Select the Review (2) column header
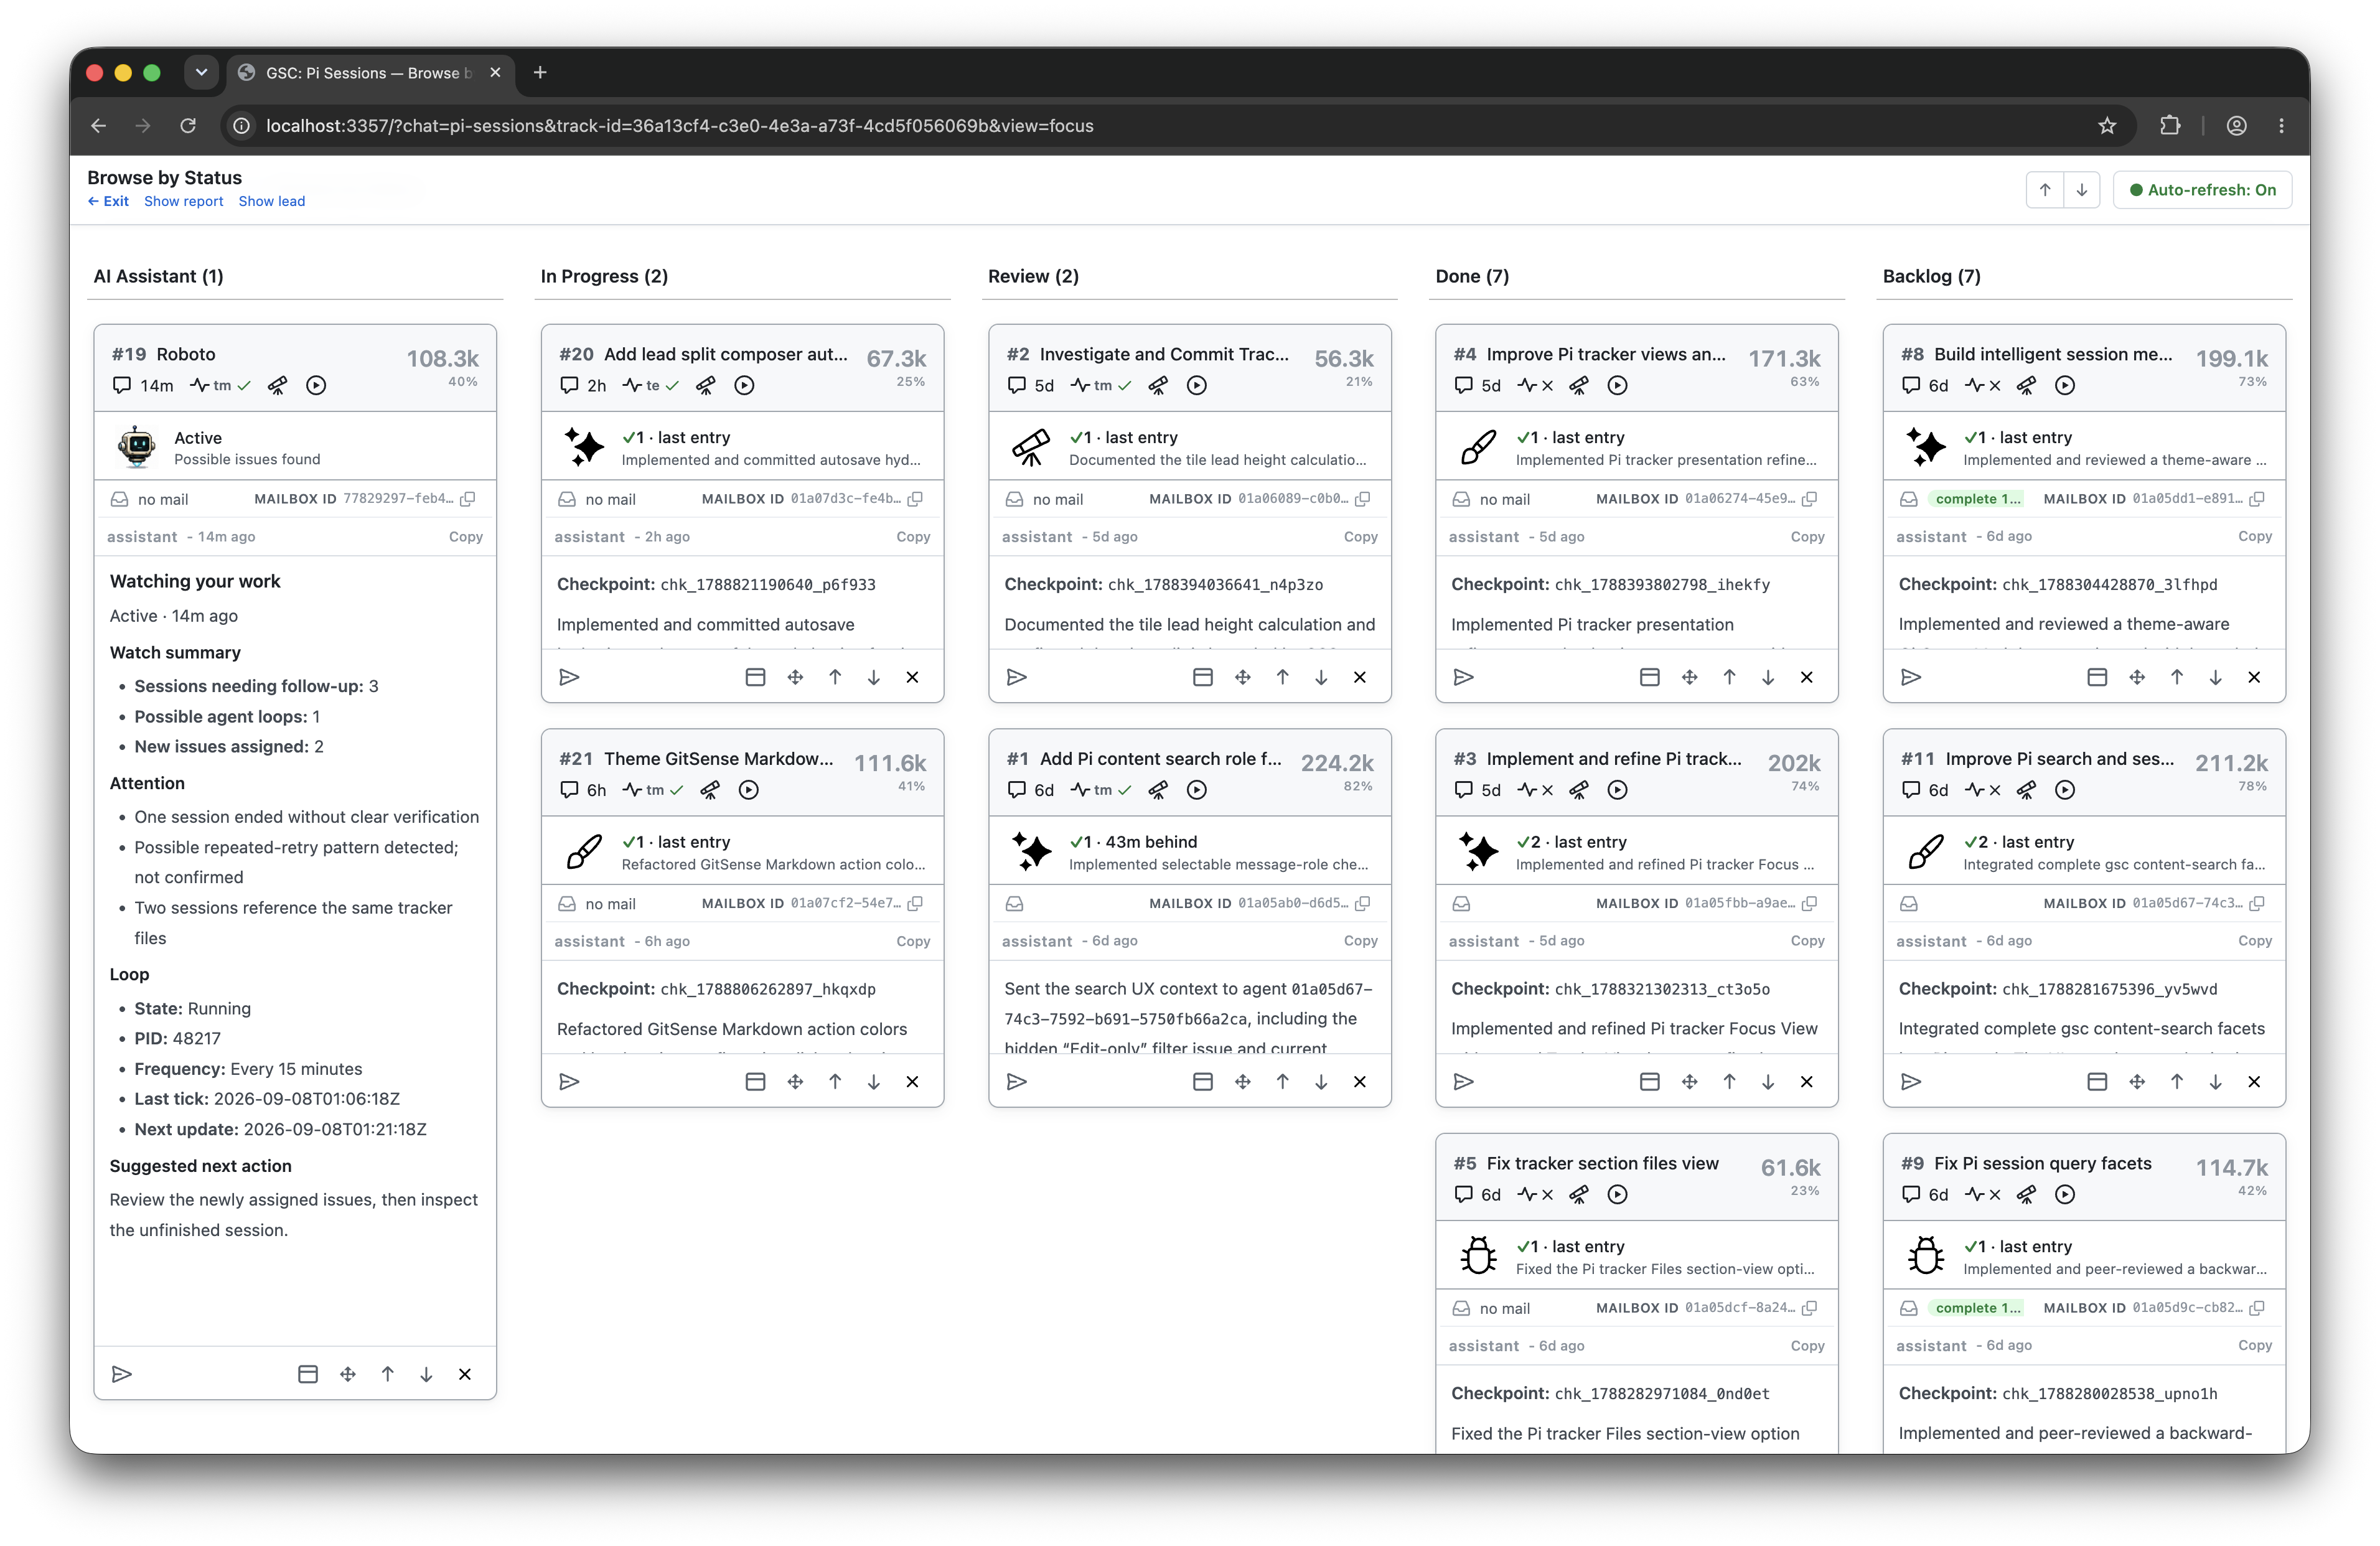This screenshot has height=1546, width=2380. click(1033, 276)
